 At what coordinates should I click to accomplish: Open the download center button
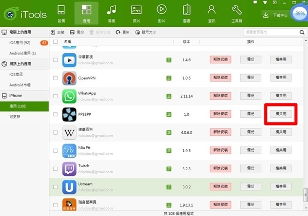[x=276, y=15]
